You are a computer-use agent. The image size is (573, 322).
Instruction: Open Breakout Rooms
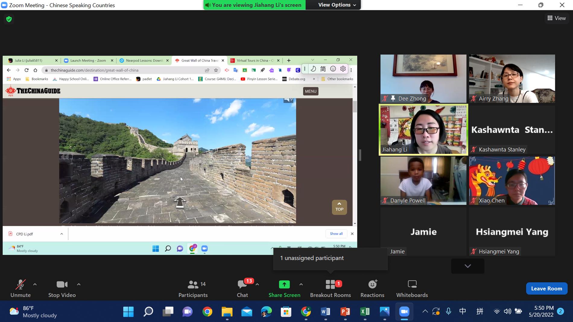click(331, 289)
